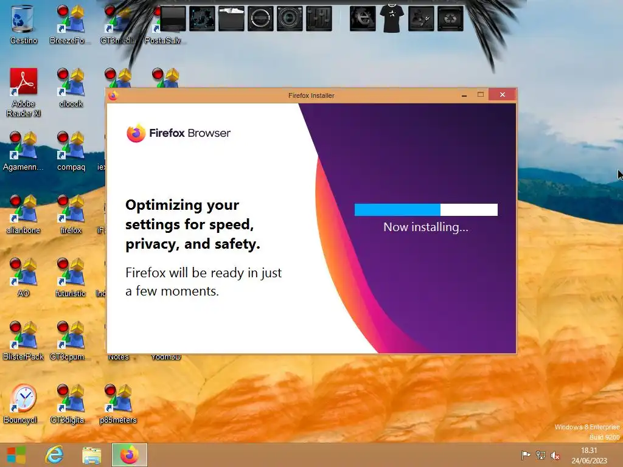Click the dark folder dock icon
The width and height of the screenshot is (623, 467).
[x=231, y=18]
